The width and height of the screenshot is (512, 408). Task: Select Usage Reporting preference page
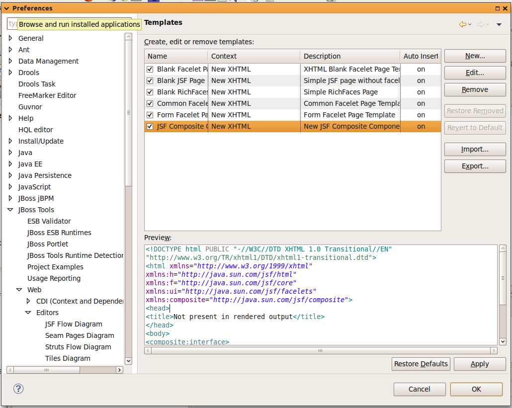tap(54, 278)
